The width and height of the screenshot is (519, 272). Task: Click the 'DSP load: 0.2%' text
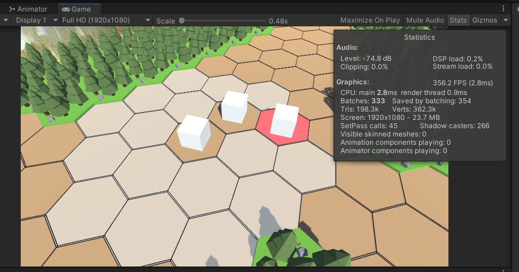(x=458, y=59)
